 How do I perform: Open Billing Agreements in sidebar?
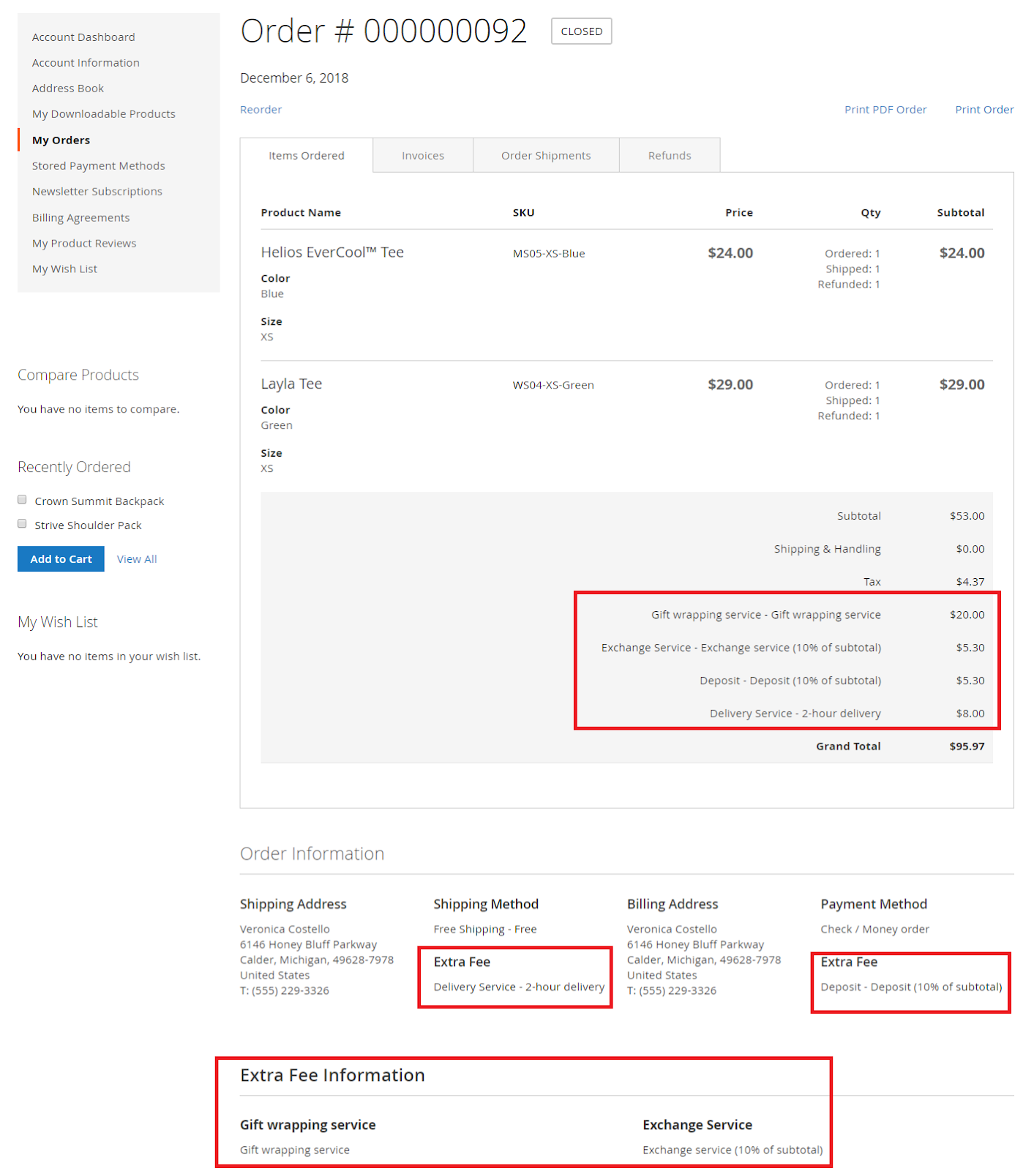click(x=80, y=218)
